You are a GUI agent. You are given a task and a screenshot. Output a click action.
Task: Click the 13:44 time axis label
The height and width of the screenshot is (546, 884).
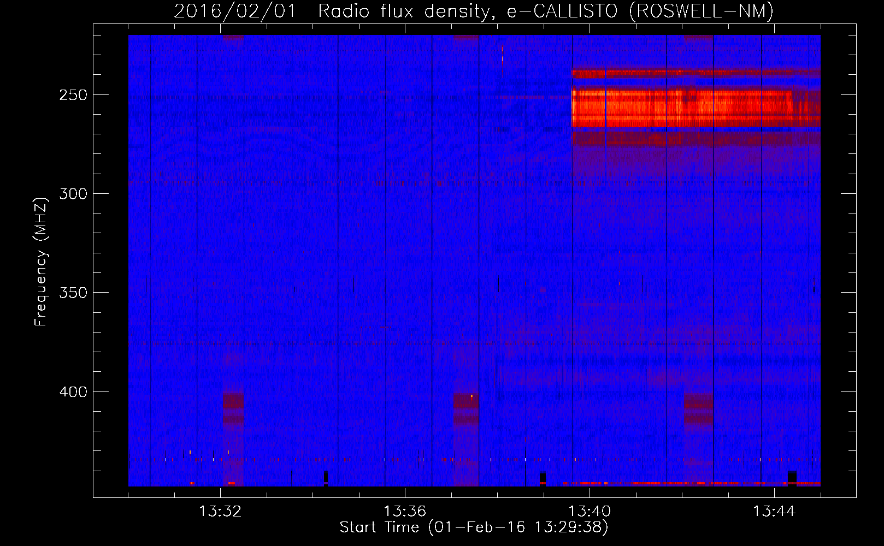tap(774, 512)
